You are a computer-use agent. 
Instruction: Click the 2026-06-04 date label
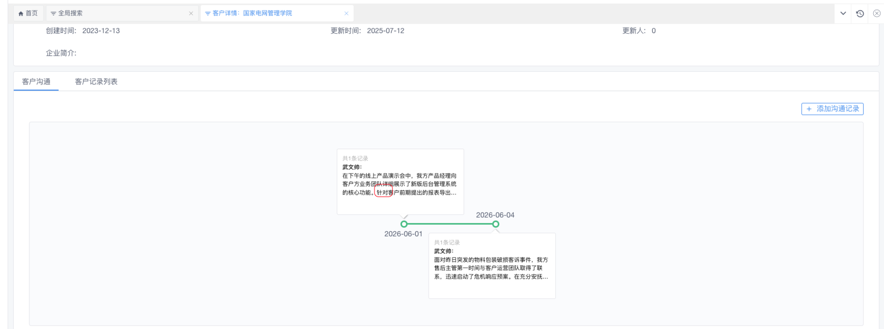pos(495,215)
